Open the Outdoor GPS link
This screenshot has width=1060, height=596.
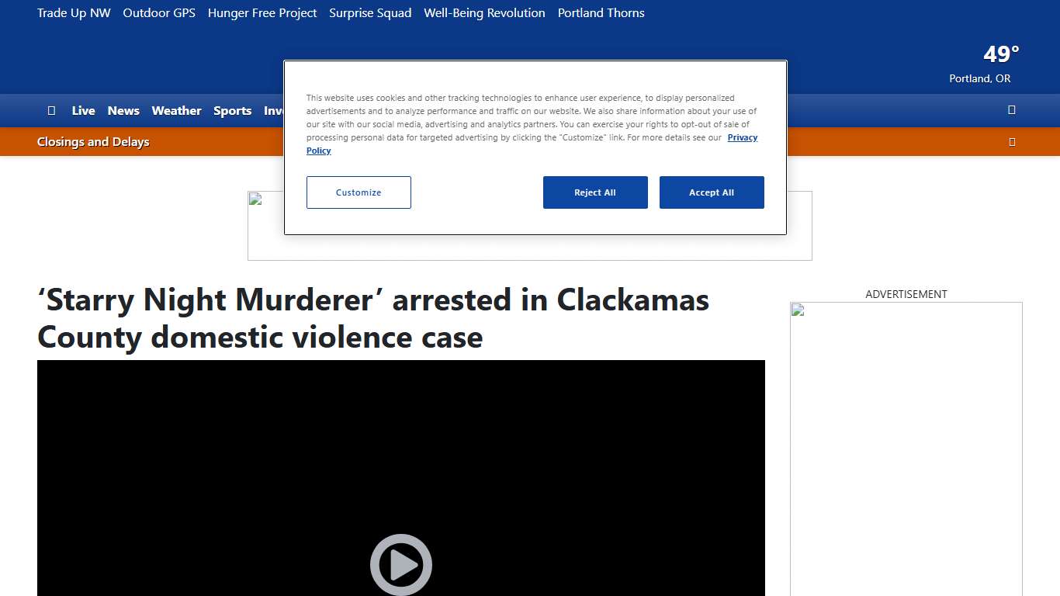tap(159, 13)
